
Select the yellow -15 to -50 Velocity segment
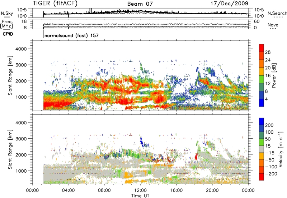(262, 156)
